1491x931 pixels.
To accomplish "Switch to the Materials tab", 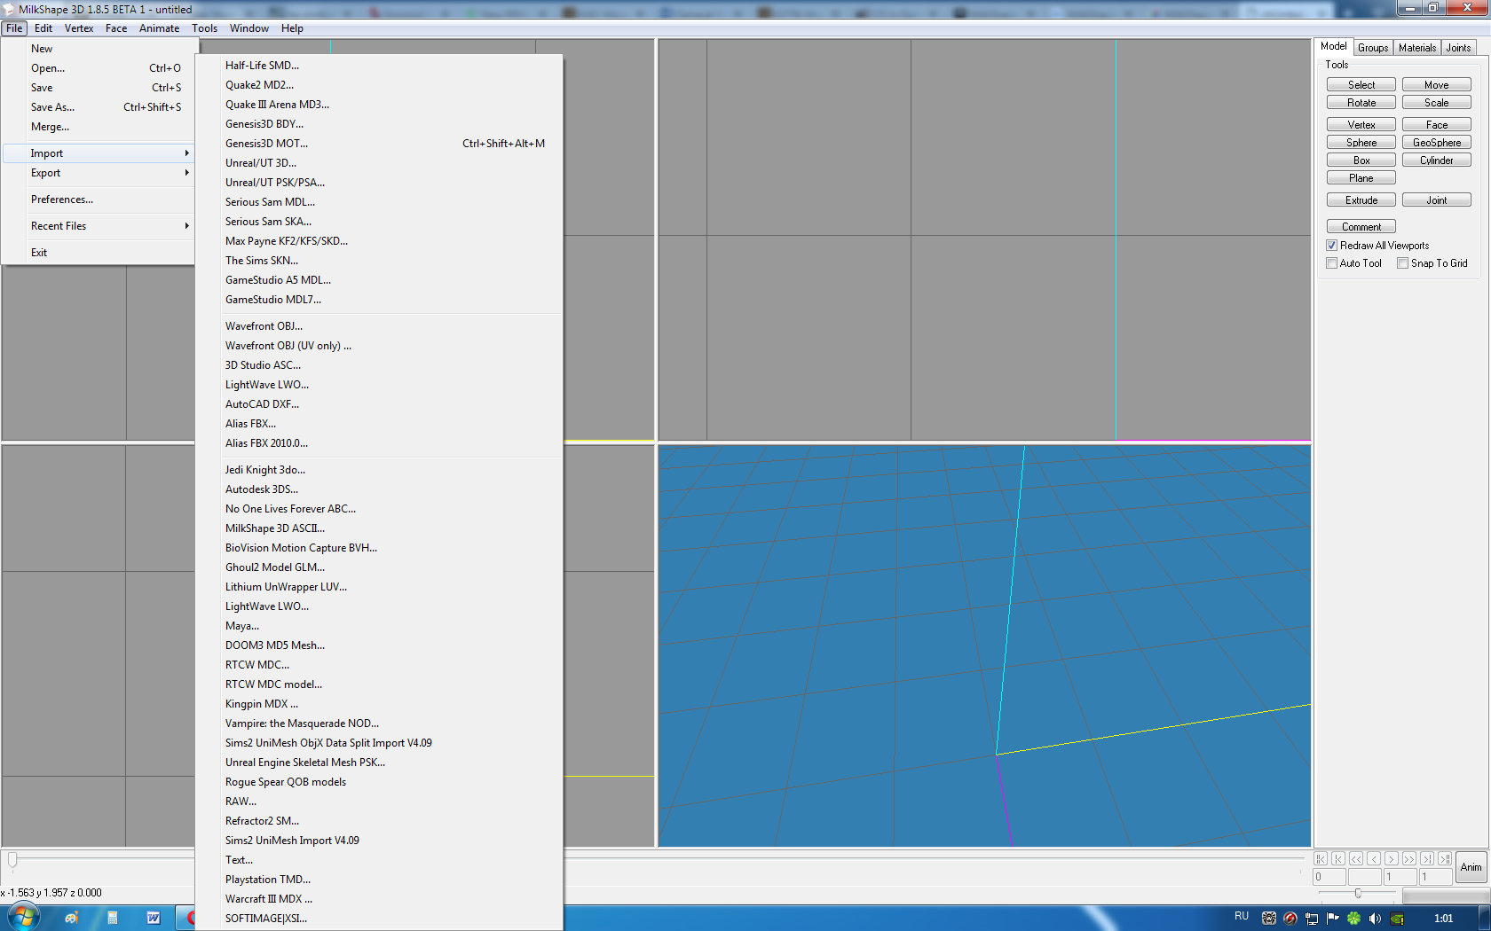I will pos(1416,48).
